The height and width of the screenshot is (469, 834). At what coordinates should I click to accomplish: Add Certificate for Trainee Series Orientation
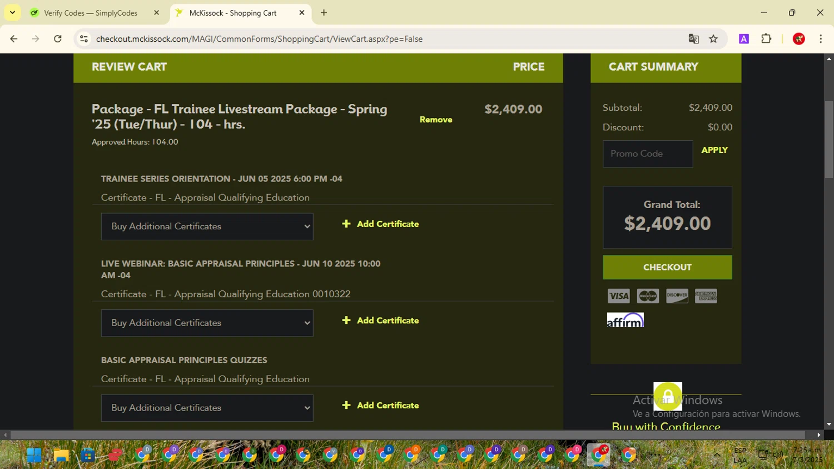click(381, 224)
